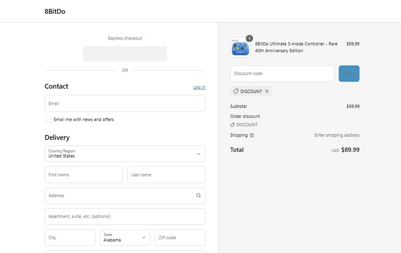Click the Total amount $89.99
401x253 pixels.
[350, 150]
